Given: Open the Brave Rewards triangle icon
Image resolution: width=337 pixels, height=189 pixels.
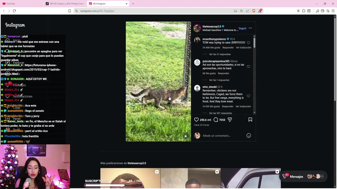Looking at the screenshot, I should pos(260,11).
